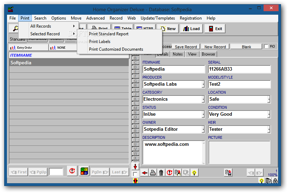The image size is (288, 193).
Task: Click the Exit door icon button
Action: click(x=215, y=29)
